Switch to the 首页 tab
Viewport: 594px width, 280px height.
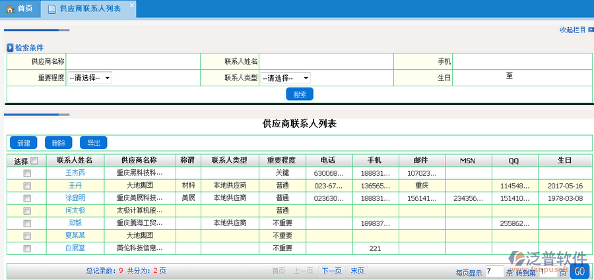(x=20, y=9)
